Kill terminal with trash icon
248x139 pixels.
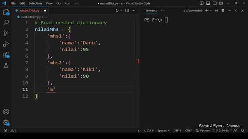click(223, 10)
